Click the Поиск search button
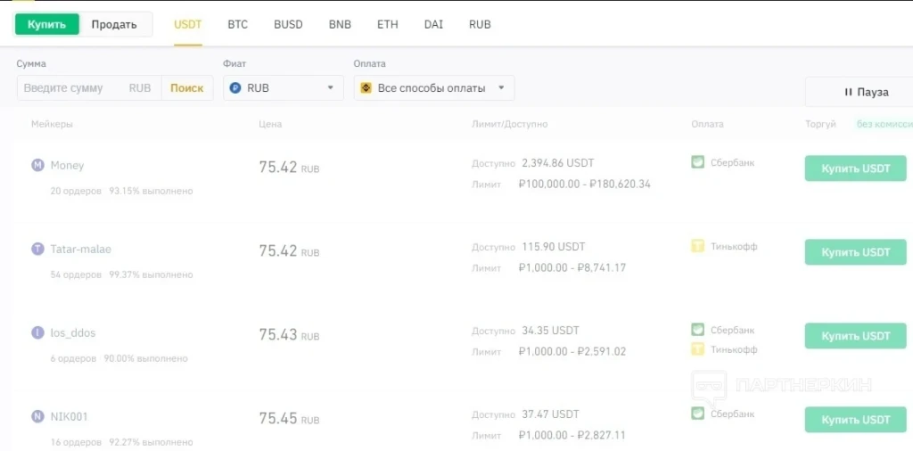This screenshot has width=913, height=451. (x=187, y=88)
